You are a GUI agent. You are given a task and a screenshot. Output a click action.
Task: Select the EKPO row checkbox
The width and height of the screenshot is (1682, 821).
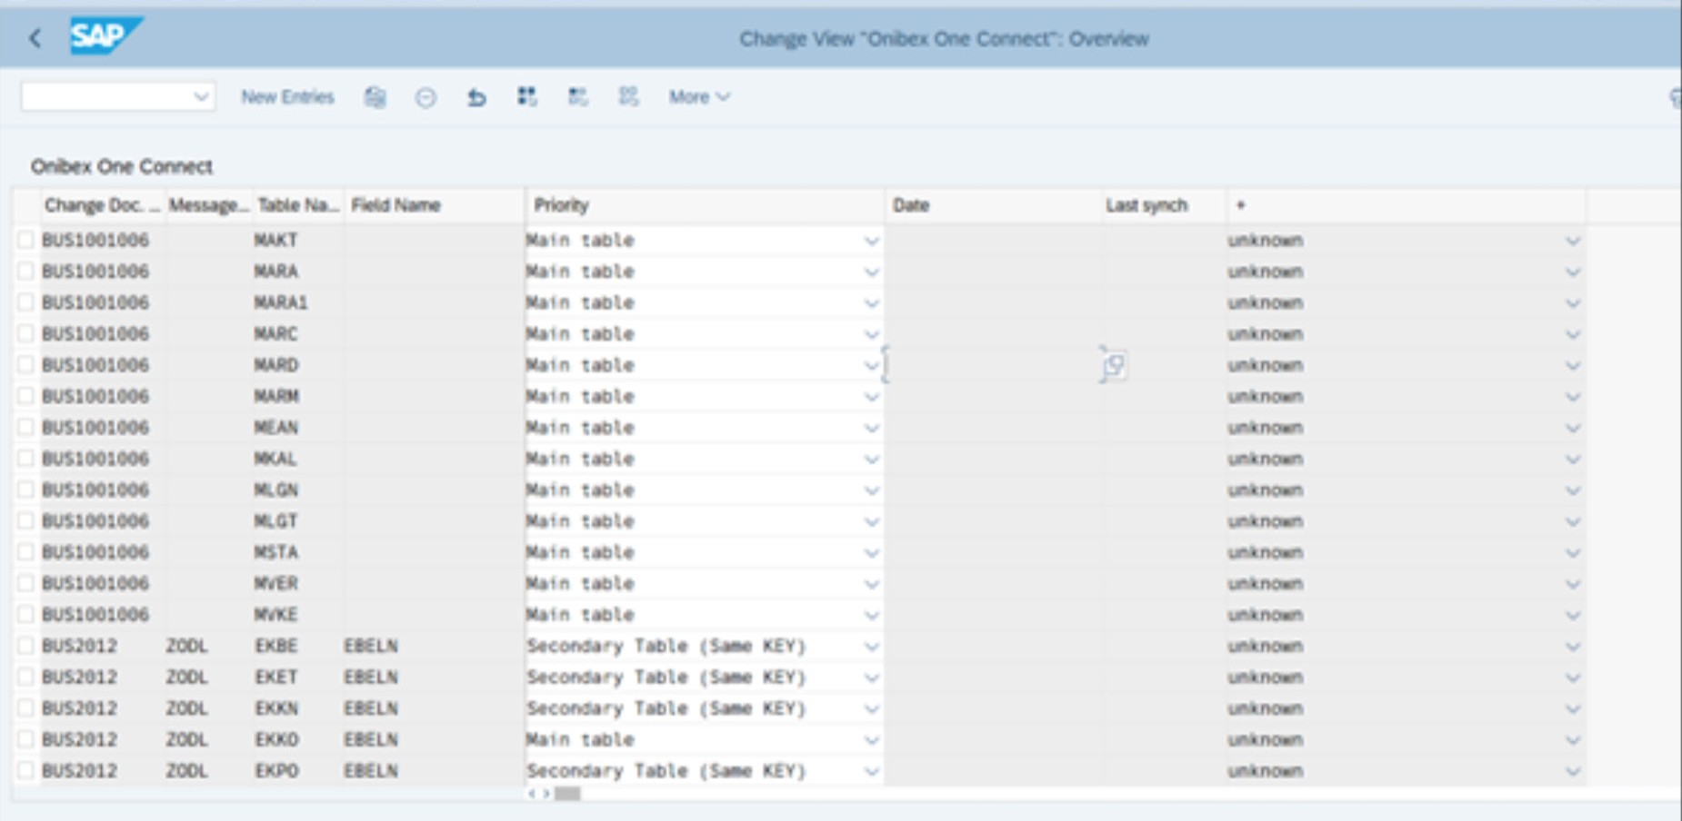pyautogui.click(x=25, y=770)
